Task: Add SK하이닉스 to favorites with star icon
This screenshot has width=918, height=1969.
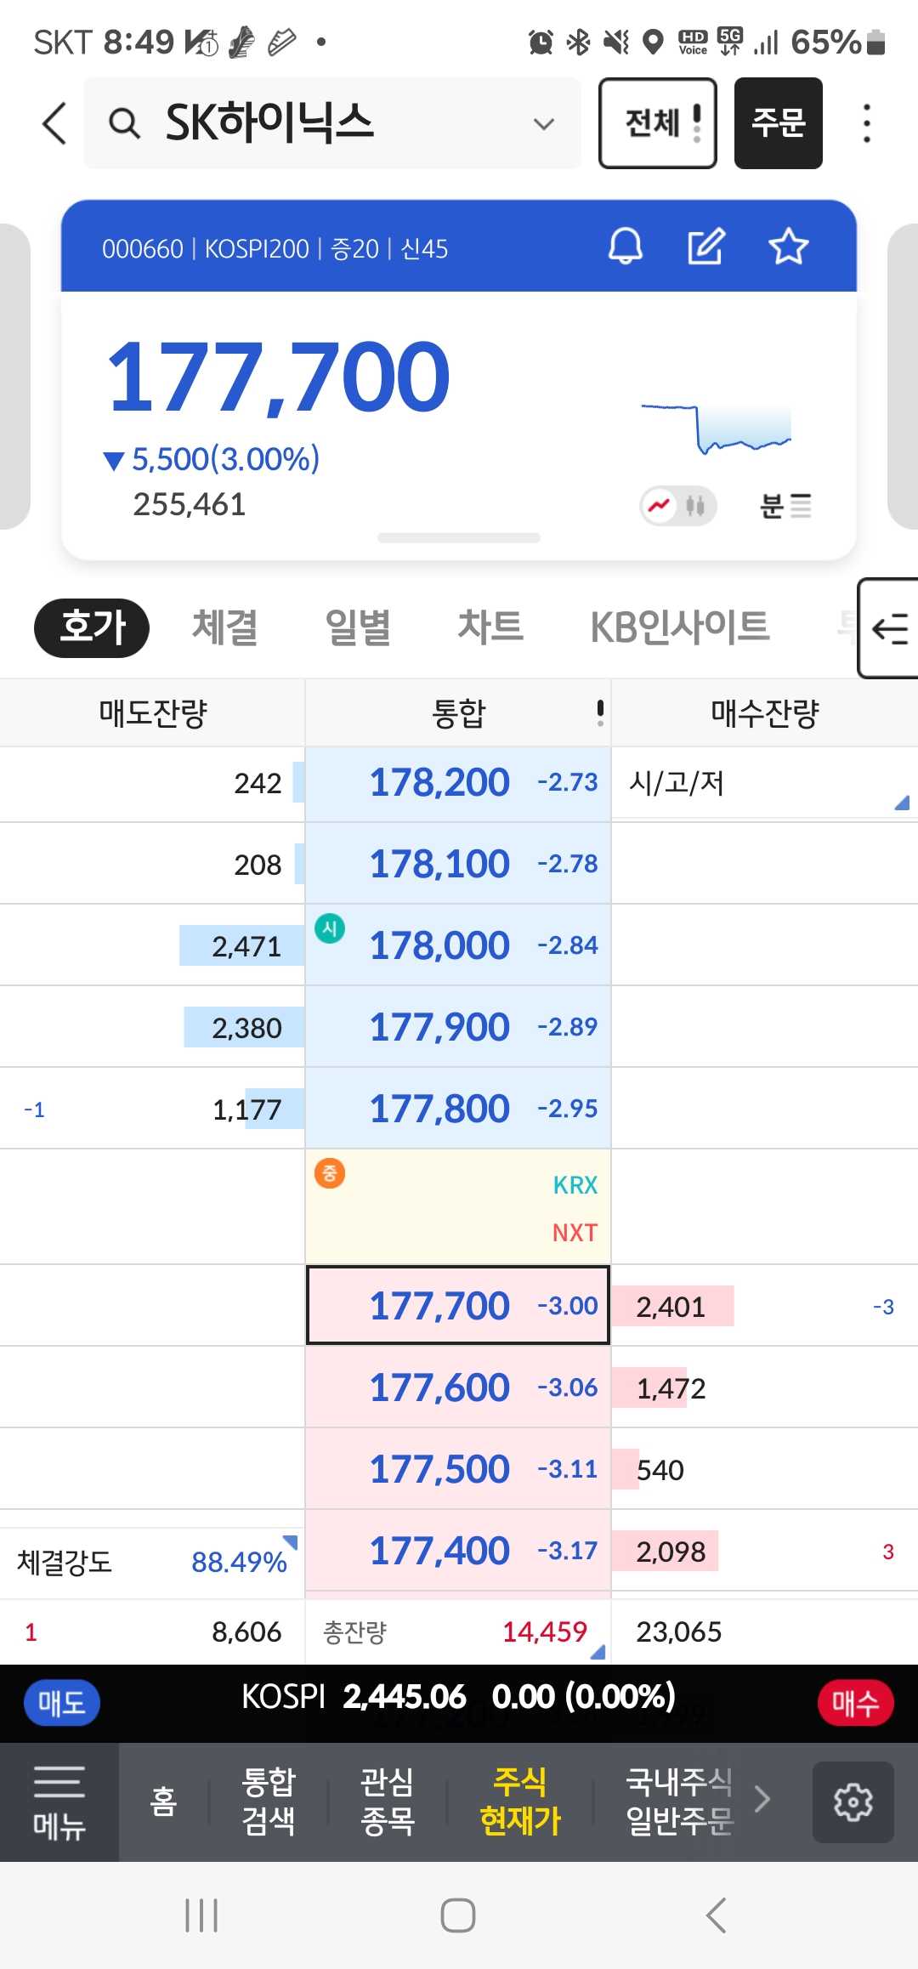Action: pos(788,247)
